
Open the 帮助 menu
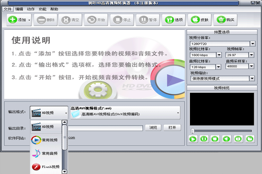(54, 9)
